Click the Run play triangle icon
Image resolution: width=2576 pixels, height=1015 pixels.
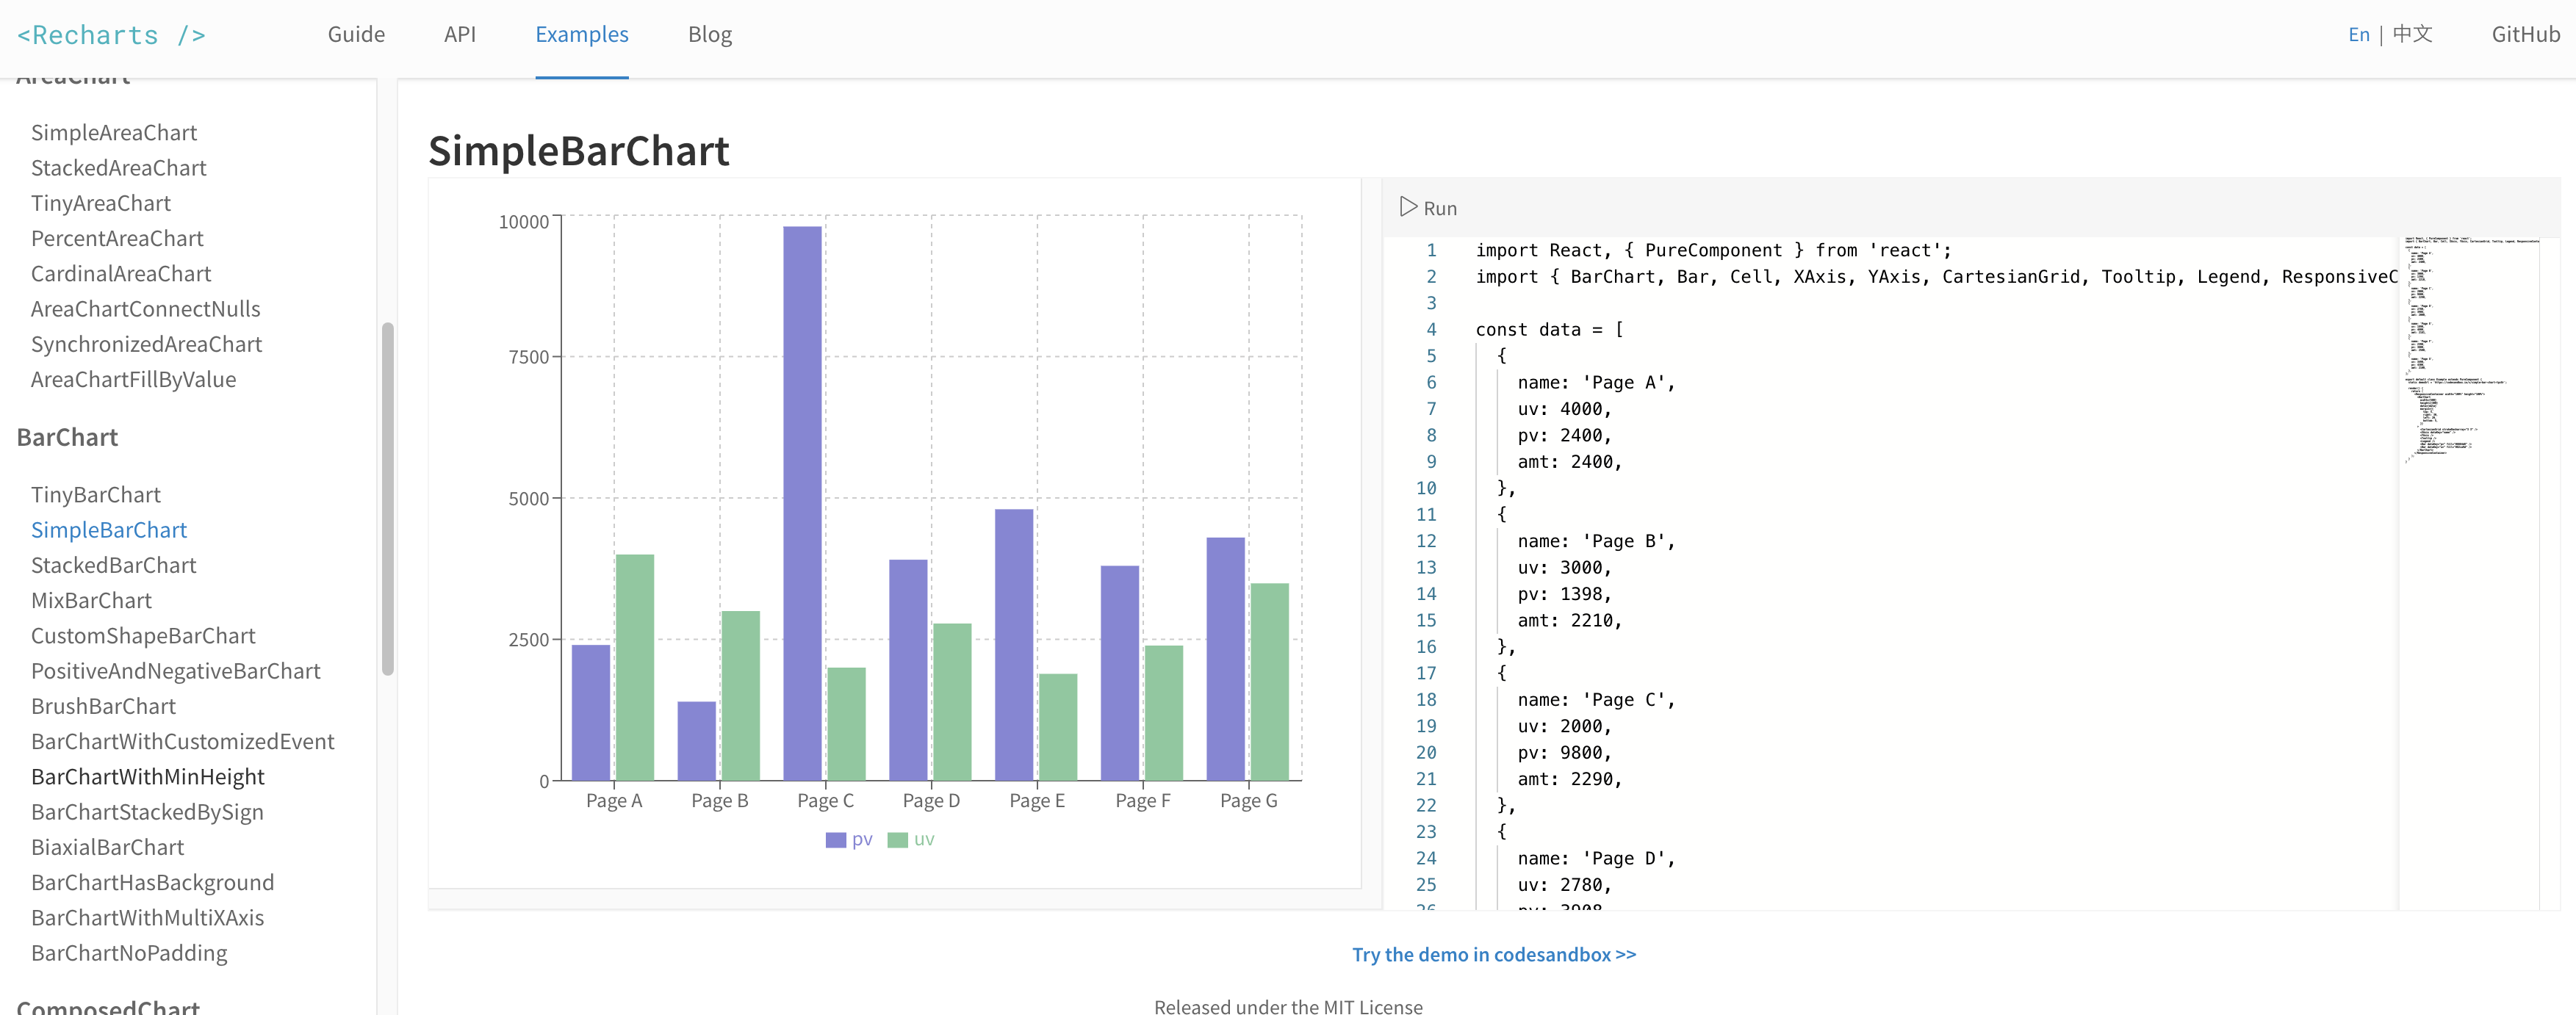pyautogui.click(x=1408, y=207)
